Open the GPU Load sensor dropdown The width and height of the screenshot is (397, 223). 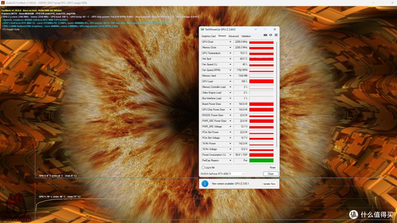pyautogui.click(x=230, y=81)
